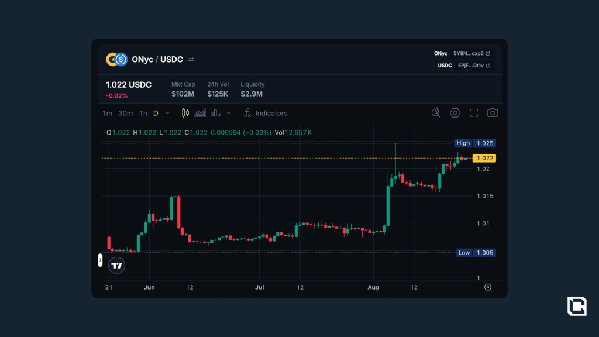The image size is (599, 337).
Task: Take a chart snapshot with camera icon
Action: pos(493,113)
